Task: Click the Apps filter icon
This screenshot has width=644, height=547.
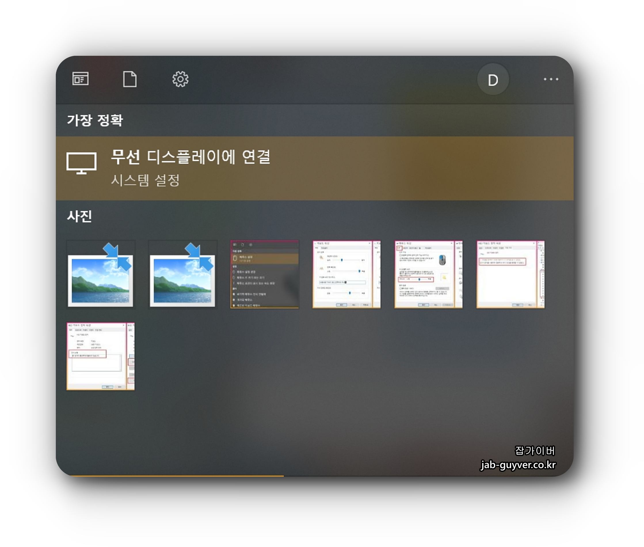Action: click(80, 79)
